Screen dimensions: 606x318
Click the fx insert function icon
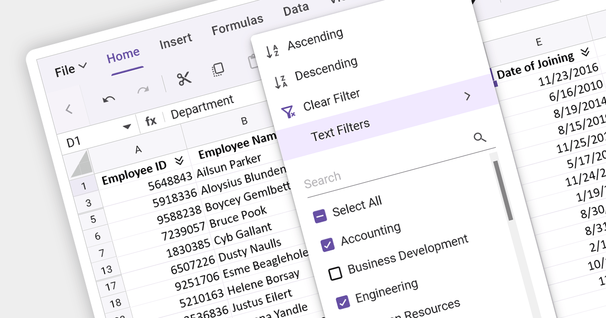click(150, 121)
